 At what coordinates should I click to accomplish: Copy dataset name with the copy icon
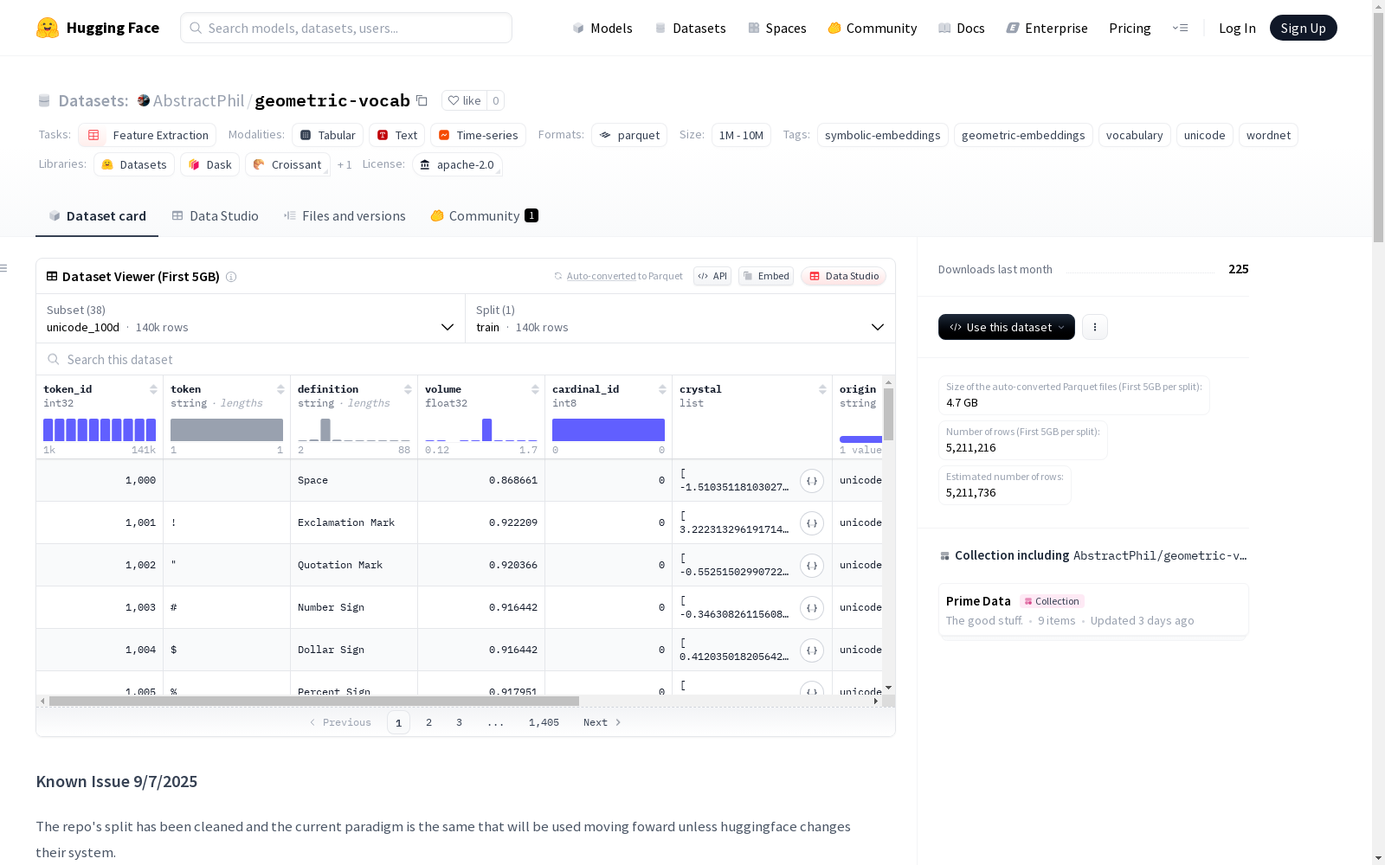422,100
